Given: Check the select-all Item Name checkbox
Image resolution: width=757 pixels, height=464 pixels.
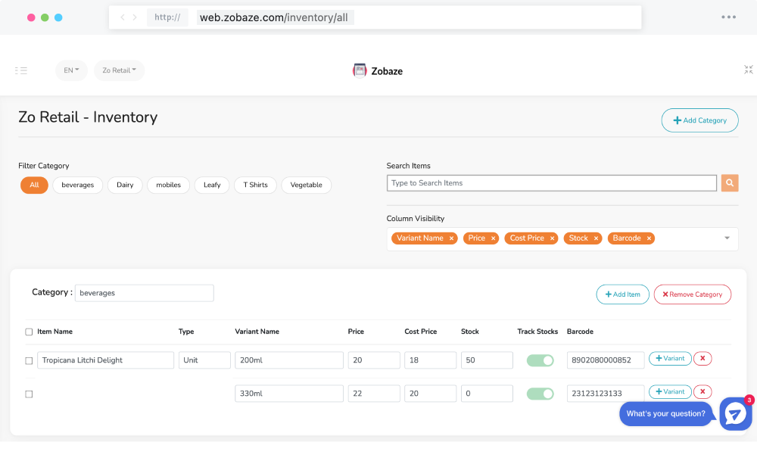Looking at the screenshot, I should 29,332.
